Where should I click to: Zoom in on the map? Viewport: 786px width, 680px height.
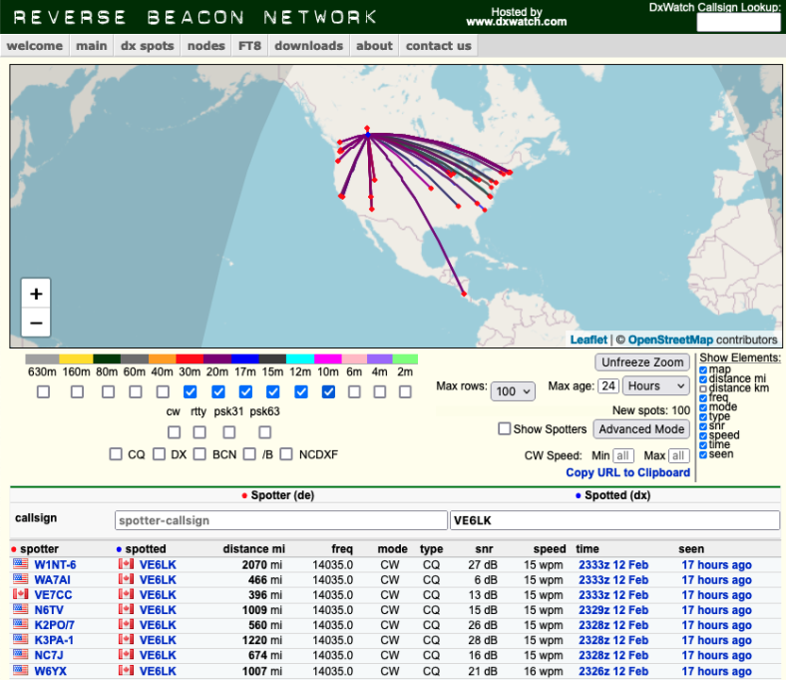pyautogui.click(x=36, y=294)
